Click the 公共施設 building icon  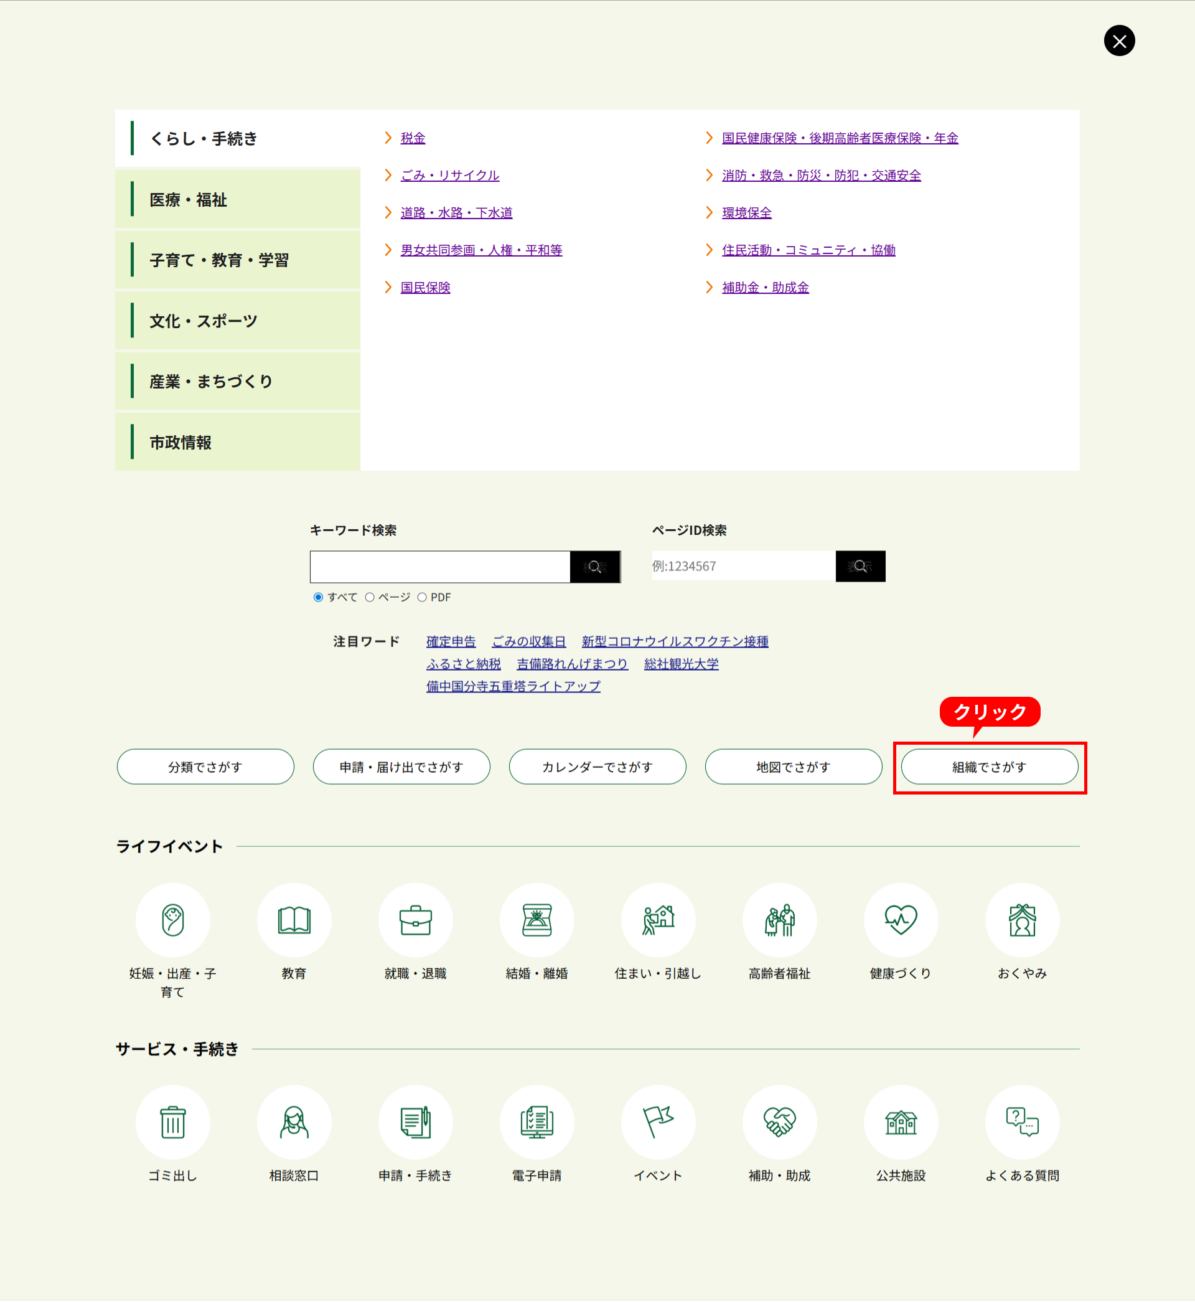tap(901, 1121)
